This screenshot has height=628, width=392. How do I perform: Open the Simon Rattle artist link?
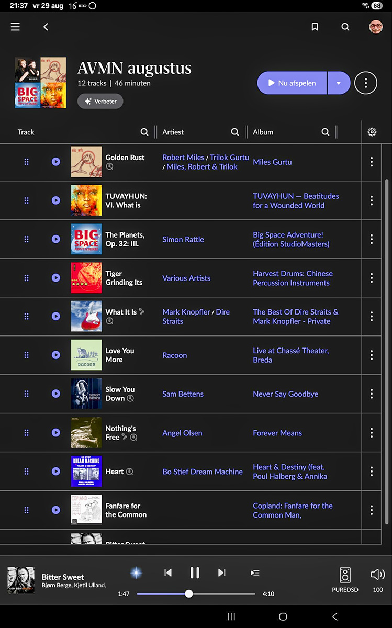[183, 240]
